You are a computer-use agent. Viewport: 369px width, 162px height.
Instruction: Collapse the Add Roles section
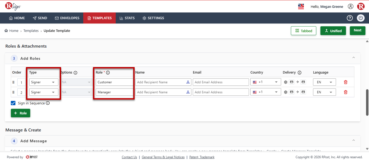(x=353, y=58)
